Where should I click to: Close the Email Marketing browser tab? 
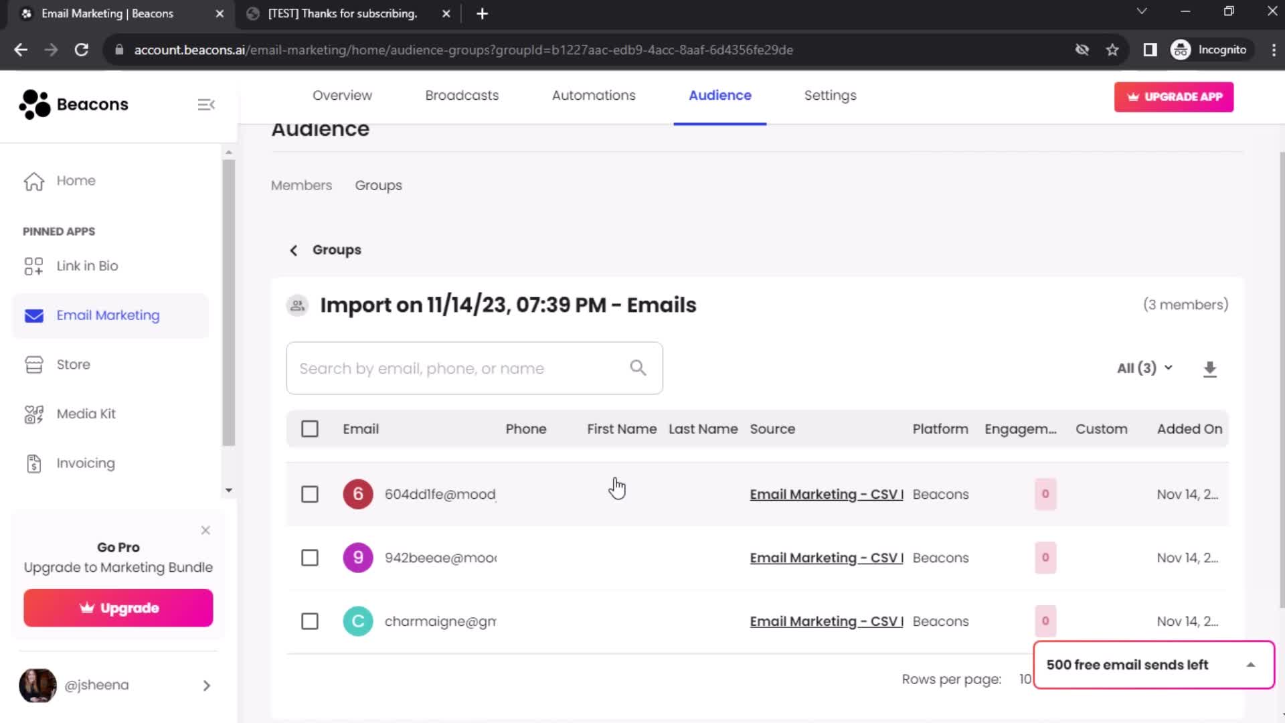click(220, 13)
